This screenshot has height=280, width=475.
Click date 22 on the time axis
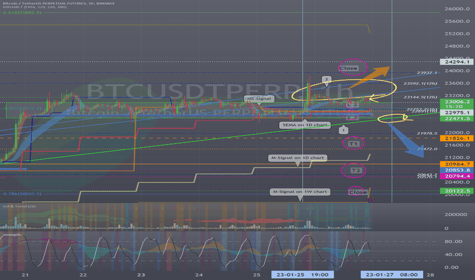coord(83,275)
